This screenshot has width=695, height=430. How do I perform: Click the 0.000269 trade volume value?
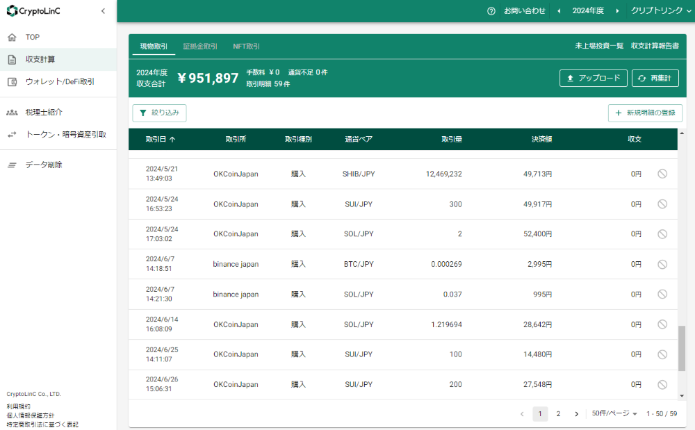point(446,264)
